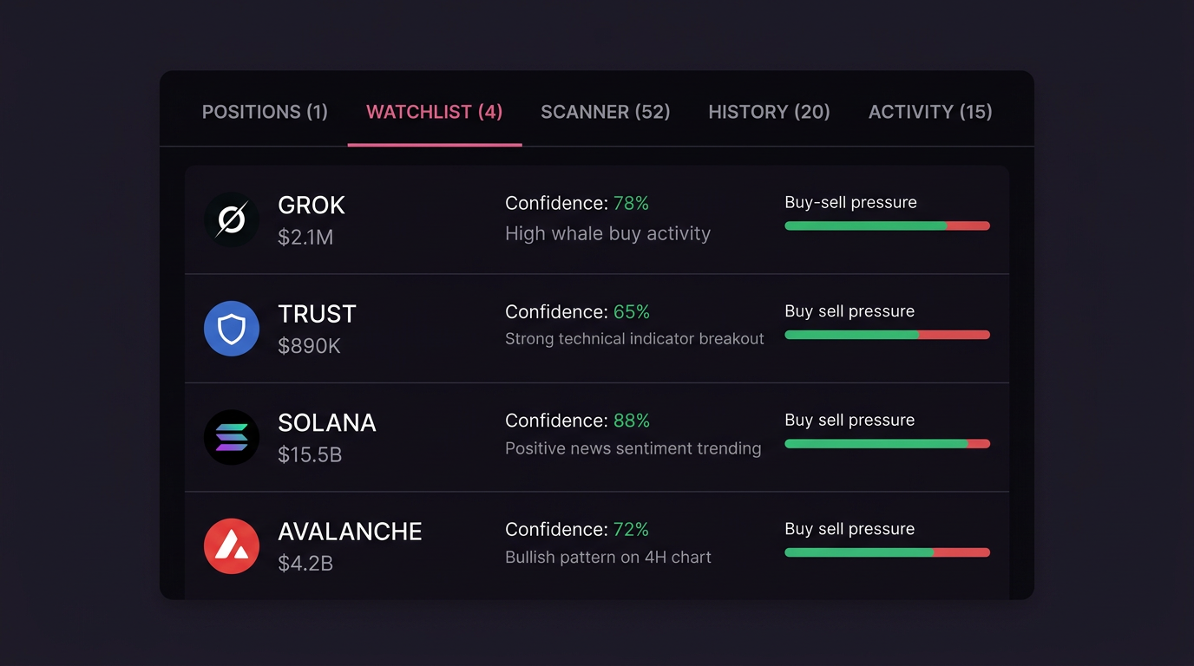Viewport: 1194px width, 666px height.
Task: Click AVALANCHE's buy-sell pressure bar
Action: (x=887, y=552)
